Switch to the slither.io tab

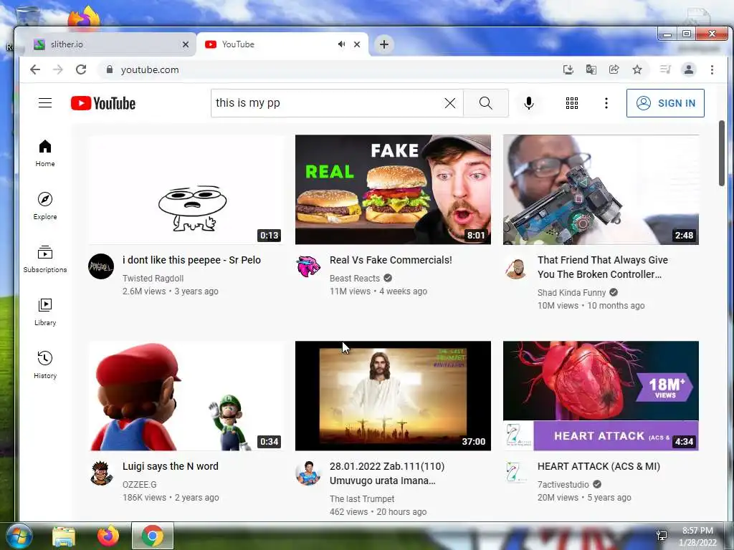tap(108, 44)
